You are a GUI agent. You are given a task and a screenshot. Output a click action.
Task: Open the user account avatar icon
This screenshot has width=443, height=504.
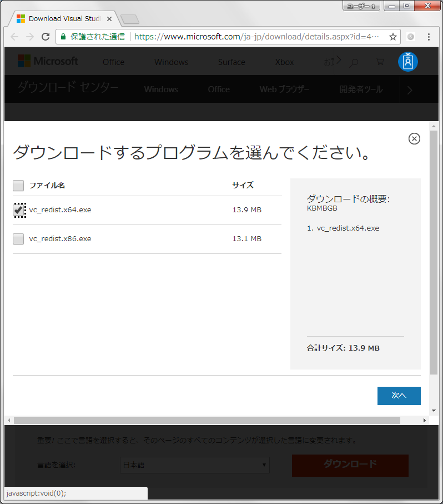408,62
